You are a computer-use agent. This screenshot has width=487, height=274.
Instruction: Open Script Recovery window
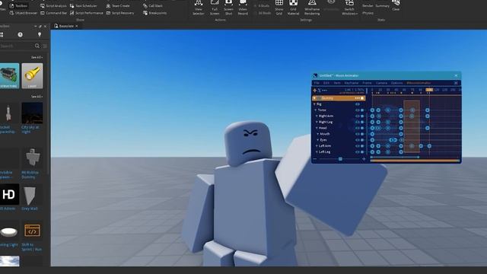coord(120,13)
